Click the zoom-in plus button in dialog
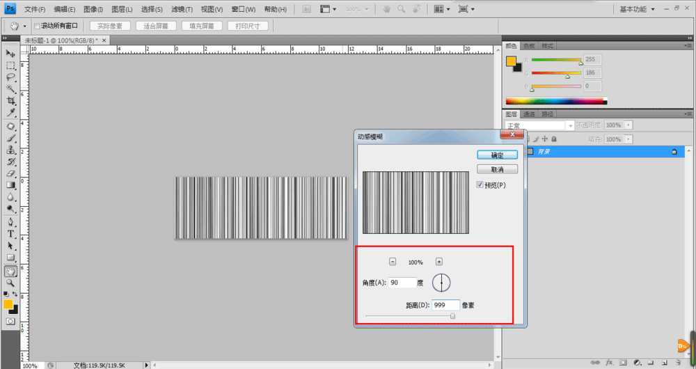Image resolution: width=696 pixels, height=369 pixels. click(x=439, y=262)
